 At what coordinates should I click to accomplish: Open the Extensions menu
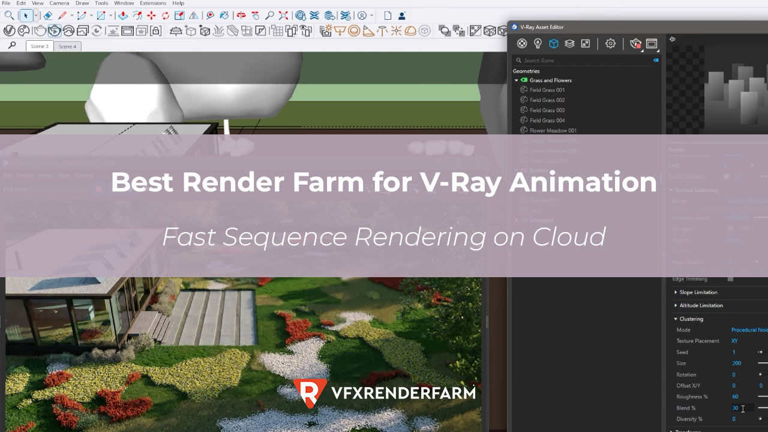[x=153, y=3]
